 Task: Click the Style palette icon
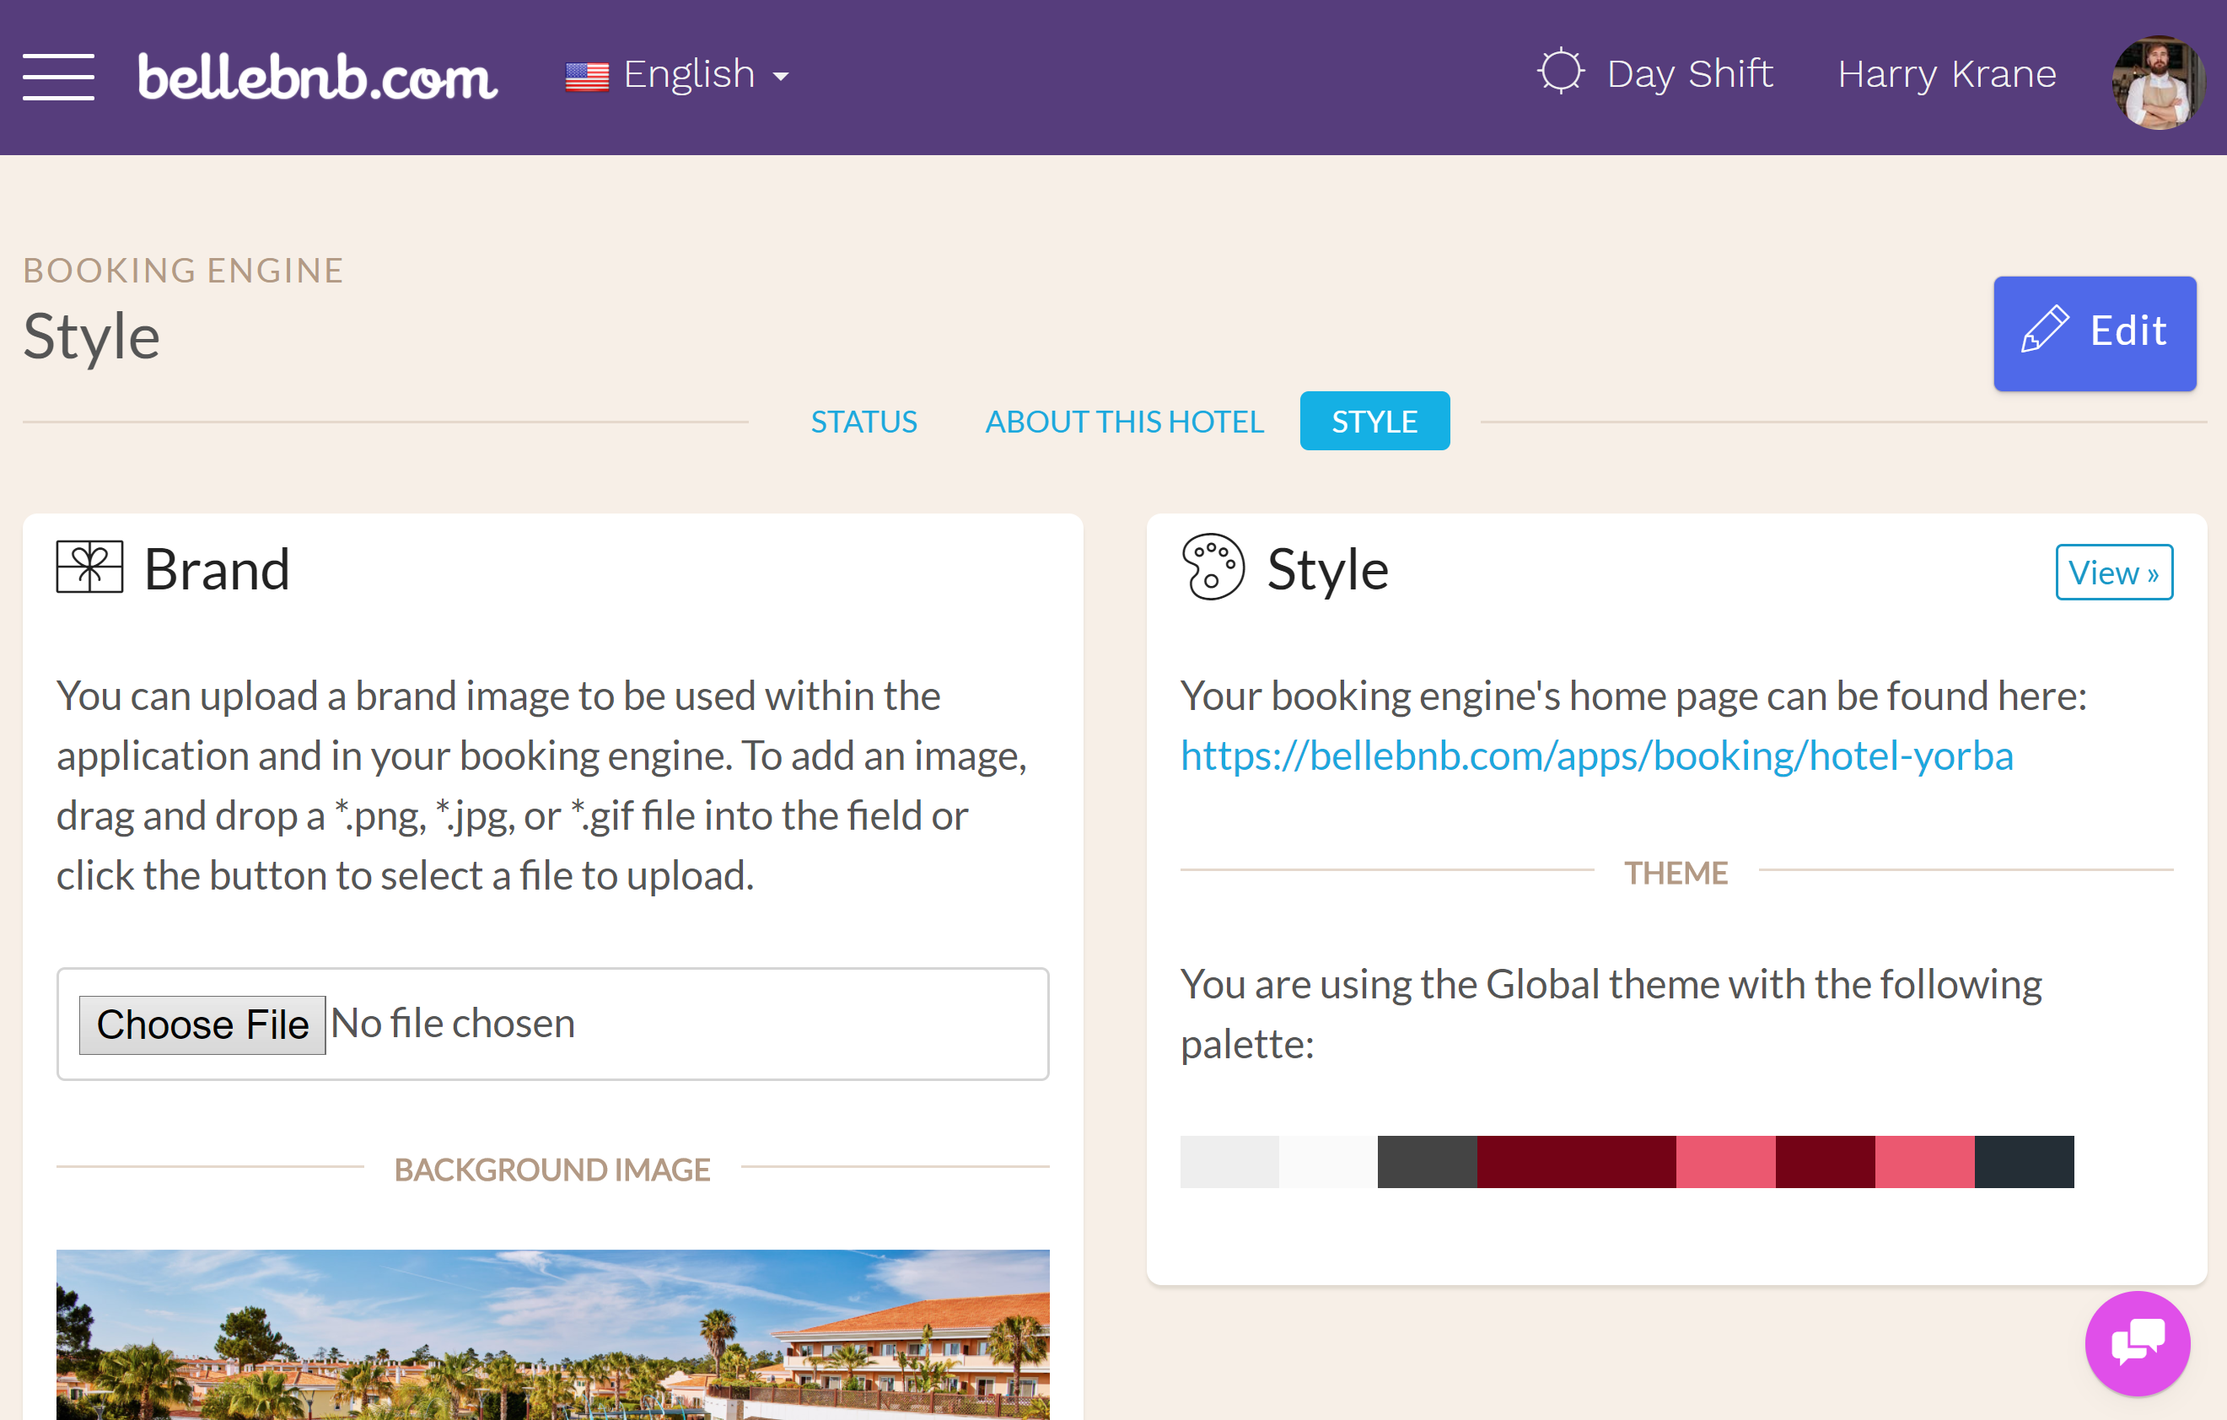coord(1216,570)
